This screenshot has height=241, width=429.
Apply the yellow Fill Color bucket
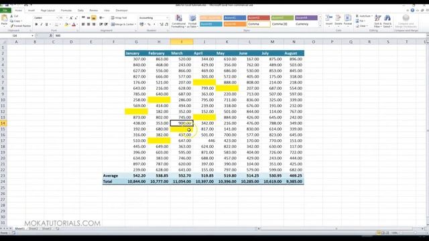(66, 24)
